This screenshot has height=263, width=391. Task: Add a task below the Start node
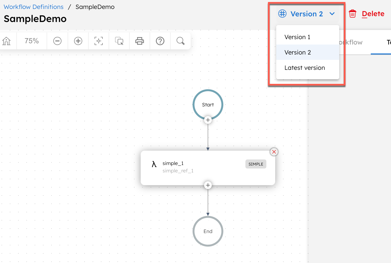pos(208,120)
